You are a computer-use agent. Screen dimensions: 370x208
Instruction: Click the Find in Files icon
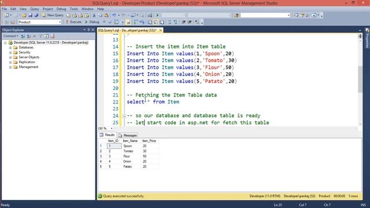[236, 16]
